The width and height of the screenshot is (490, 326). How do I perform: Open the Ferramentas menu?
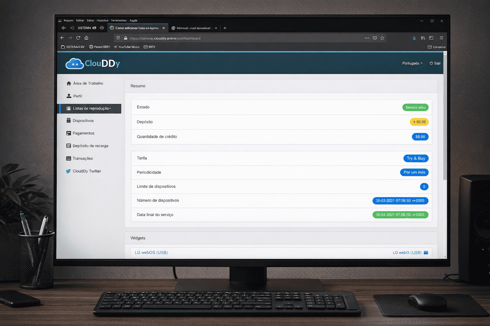(119, 20)
